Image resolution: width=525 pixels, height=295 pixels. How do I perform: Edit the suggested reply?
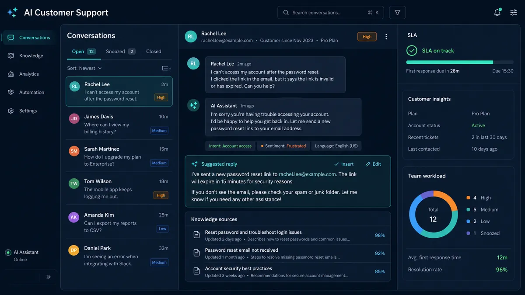click(x=373, y=164)
